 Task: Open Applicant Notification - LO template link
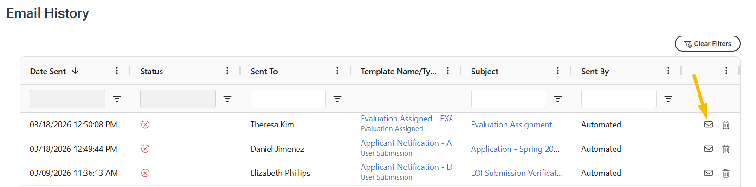(407, 167)
